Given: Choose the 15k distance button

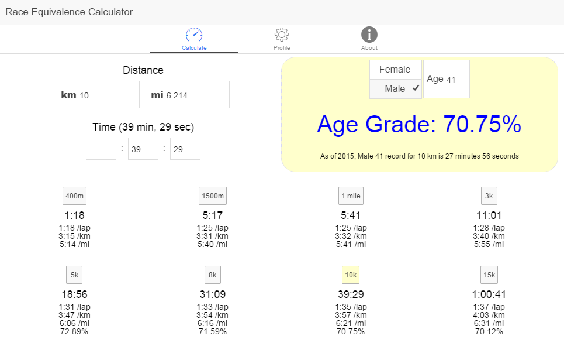Looking at the screenshot, I should (489, 275).
